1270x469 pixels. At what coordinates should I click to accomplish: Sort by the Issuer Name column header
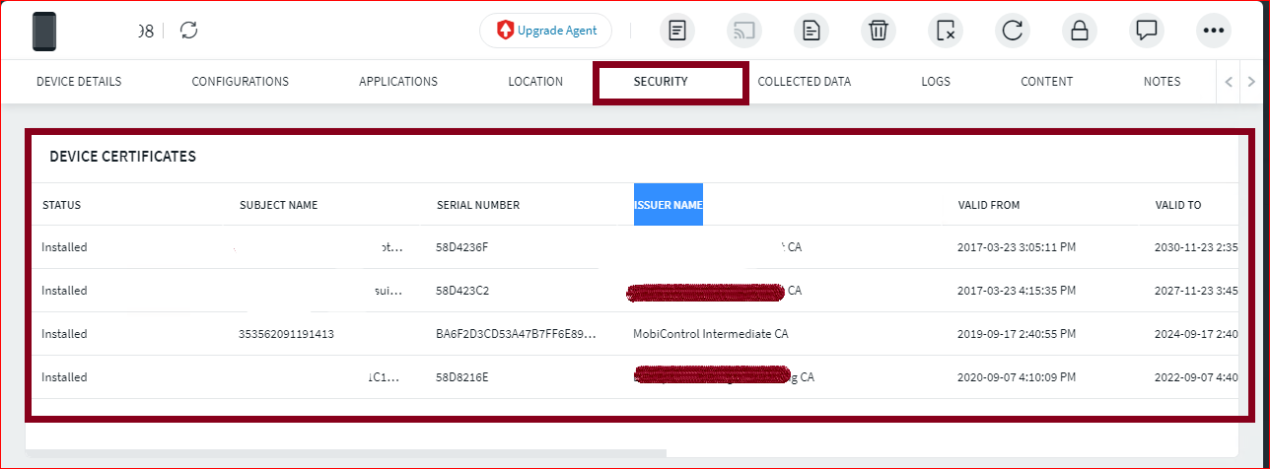[668, 205]
